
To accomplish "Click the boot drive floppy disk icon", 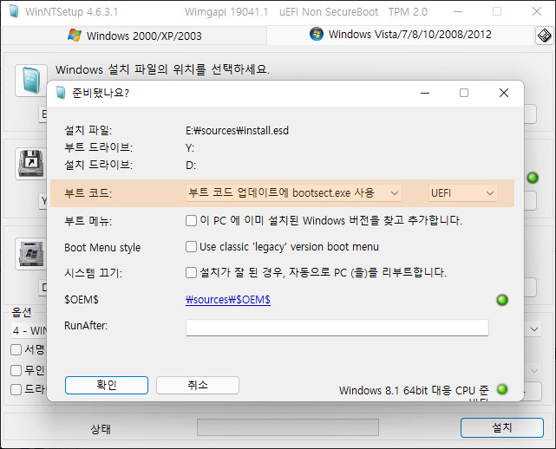I will click(31, 164).
